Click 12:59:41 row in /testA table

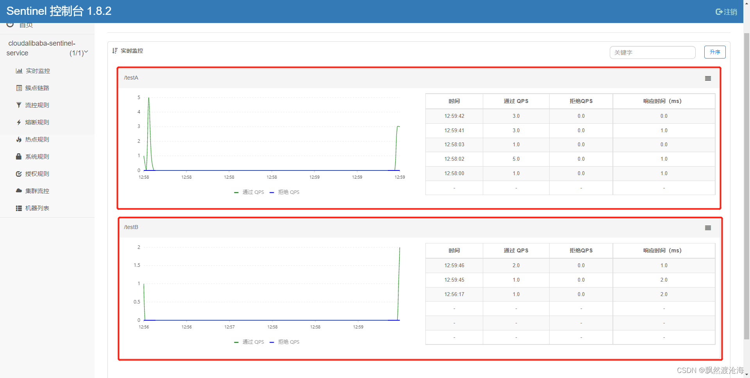pos(570,131)
